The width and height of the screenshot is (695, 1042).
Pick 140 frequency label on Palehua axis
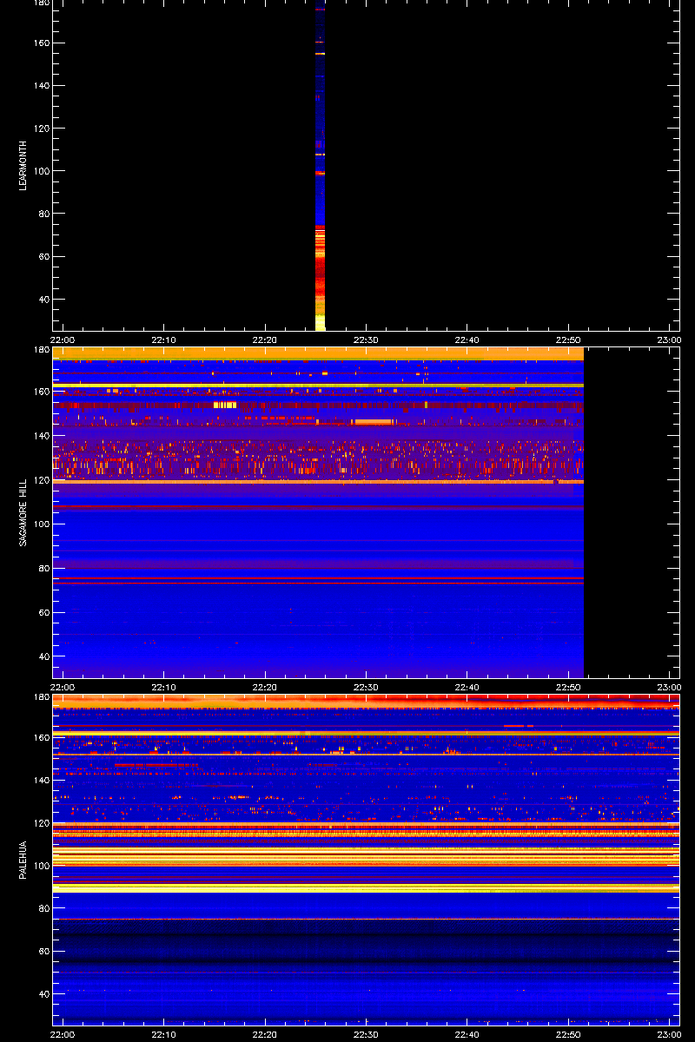(40, 780)
